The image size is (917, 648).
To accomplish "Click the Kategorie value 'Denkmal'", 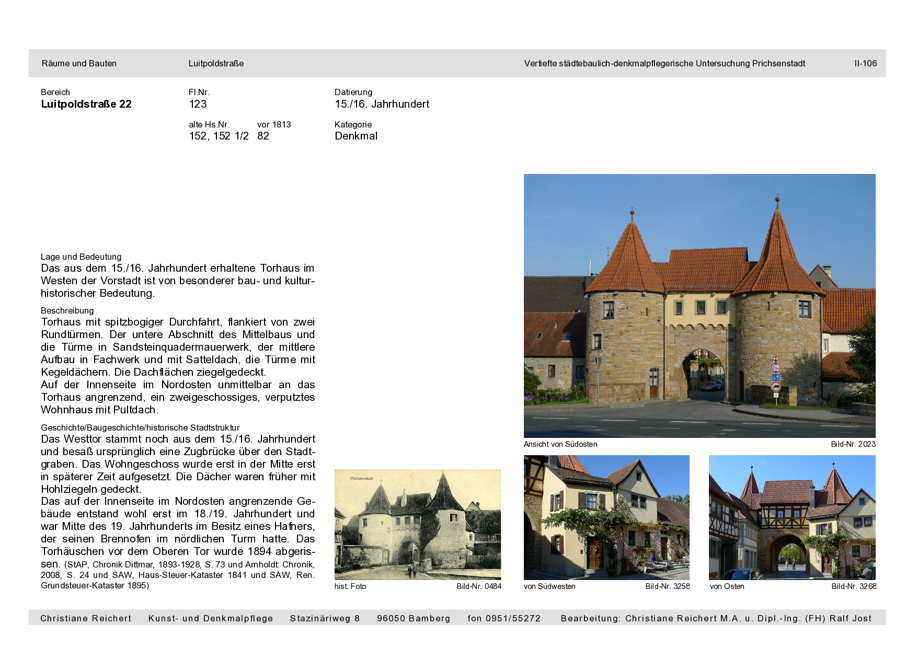I will click(356, 136).
